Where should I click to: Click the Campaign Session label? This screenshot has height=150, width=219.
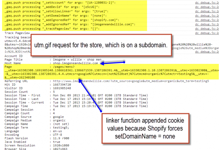point(19,110)
